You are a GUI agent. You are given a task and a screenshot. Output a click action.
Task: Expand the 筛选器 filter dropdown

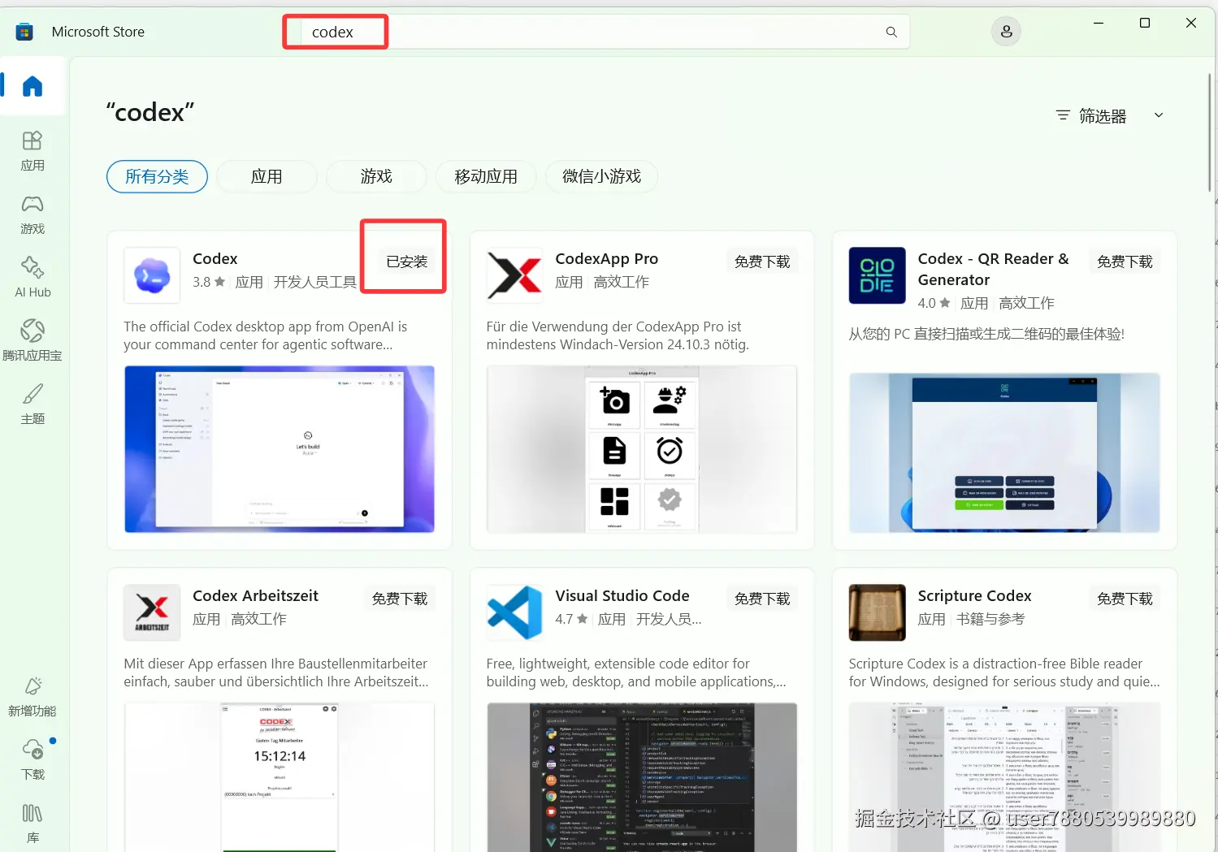[x=1110, y=116]
